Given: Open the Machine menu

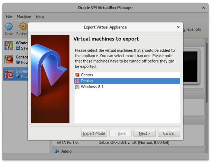Looking at the screenshot, I should pyautogui.click(x=24, y=17).
